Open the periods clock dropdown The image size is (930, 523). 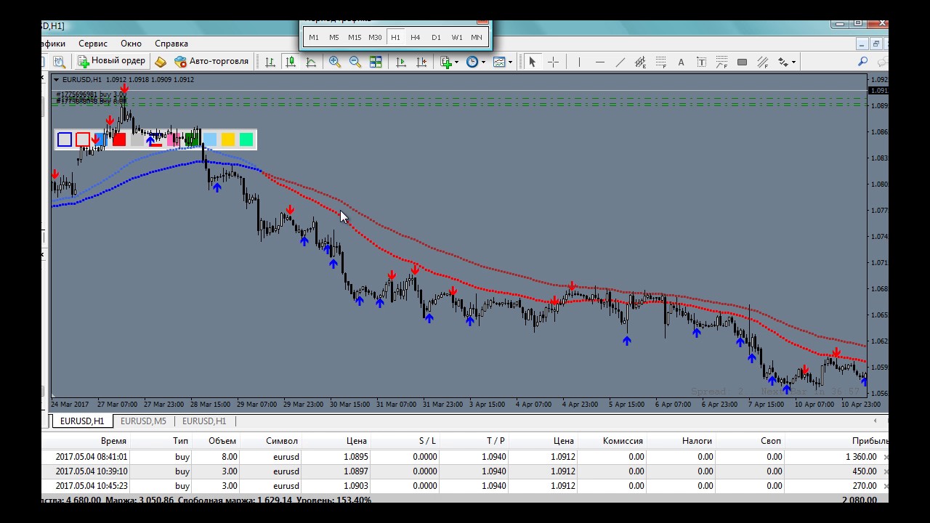[476, 62]
